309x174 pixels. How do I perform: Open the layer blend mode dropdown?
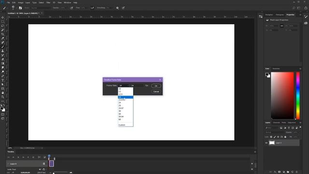click(274, 132)
